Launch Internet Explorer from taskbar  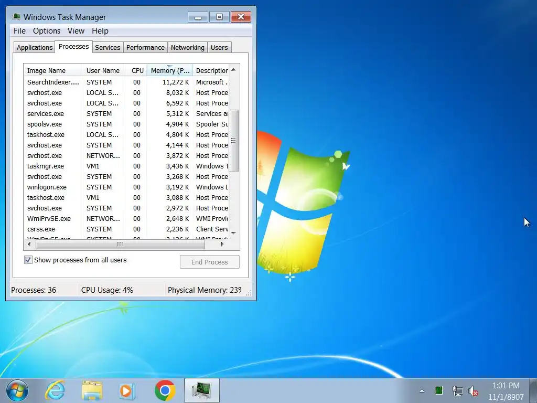pyautogui.click(x=56, y=390)
